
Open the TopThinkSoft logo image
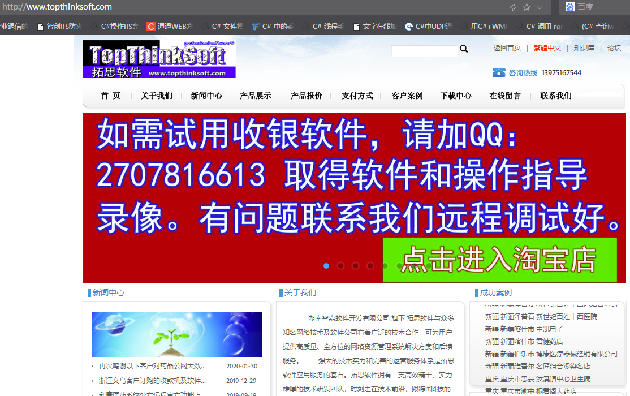(x=159, y=59)
